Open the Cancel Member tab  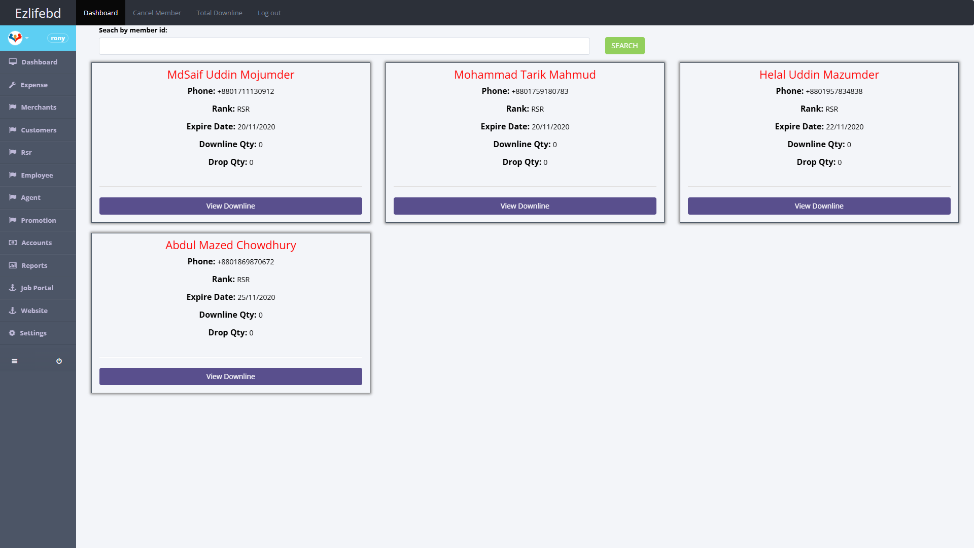tap(157, 13)
